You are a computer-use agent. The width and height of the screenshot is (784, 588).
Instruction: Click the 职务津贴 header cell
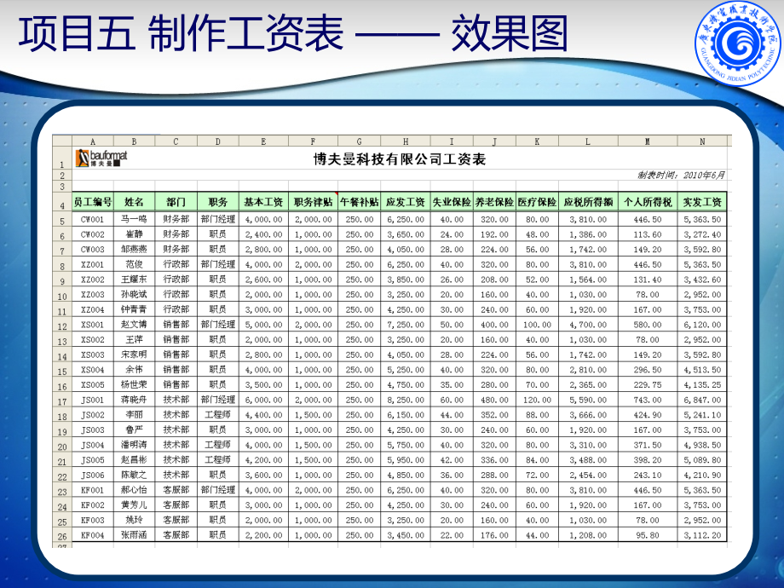(x=313, y=202)
